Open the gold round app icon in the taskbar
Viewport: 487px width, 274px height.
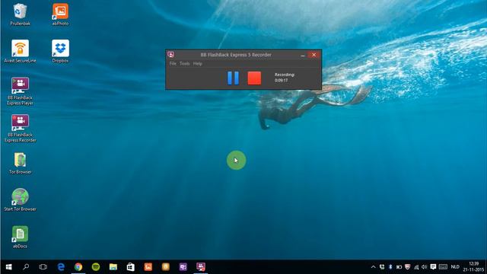click(166, 267)
